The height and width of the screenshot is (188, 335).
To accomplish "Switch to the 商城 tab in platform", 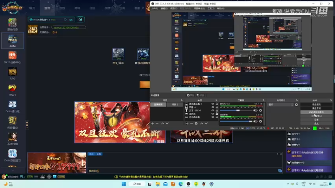I will pyautogui.click(x=77, y=8).
